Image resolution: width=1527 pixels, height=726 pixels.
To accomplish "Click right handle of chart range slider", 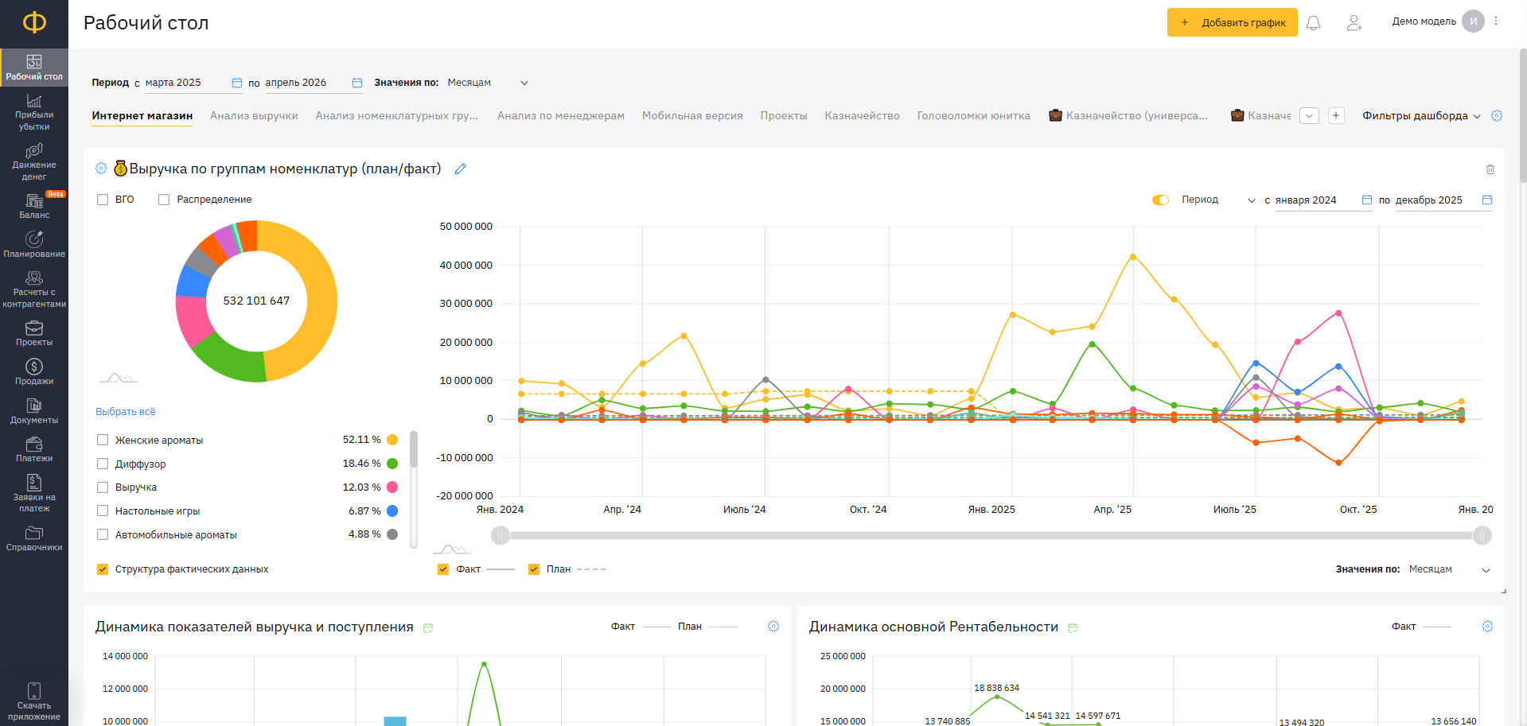I will pos(1482,536).
